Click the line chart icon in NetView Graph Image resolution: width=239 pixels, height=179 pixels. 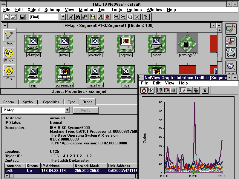pyautogui.click(x=182, y=90)
